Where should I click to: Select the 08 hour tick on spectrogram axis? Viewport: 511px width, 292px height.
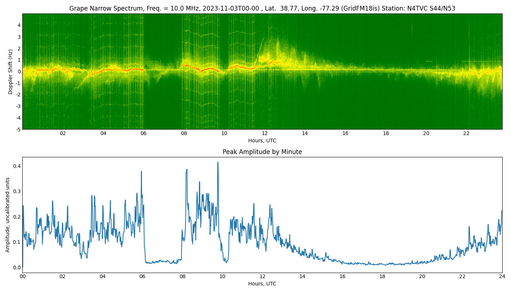184,133
